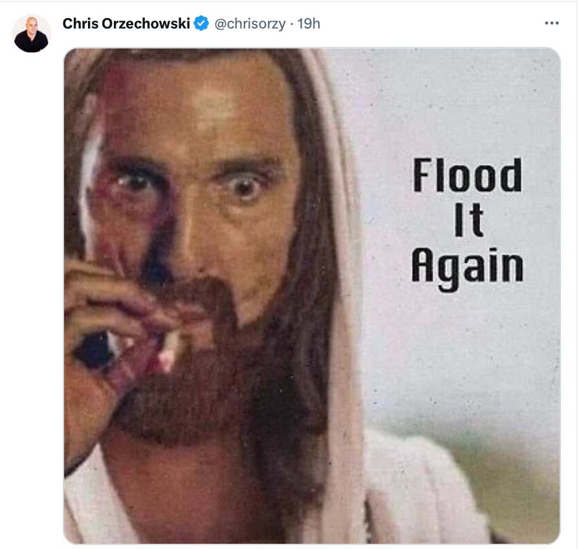Click the word "Again" in the meme
Image resolution: width=581 pixels, height=549 pixels.
(467, 267)
